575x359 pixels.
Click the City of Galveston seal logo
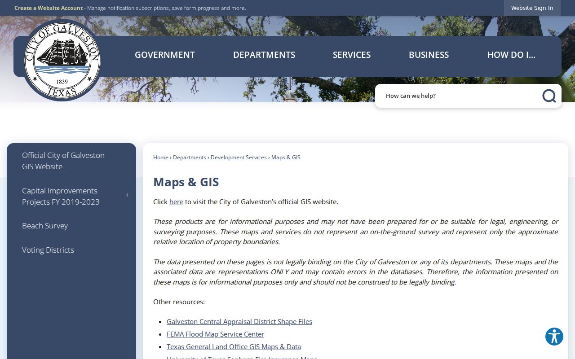pos(62,60)
